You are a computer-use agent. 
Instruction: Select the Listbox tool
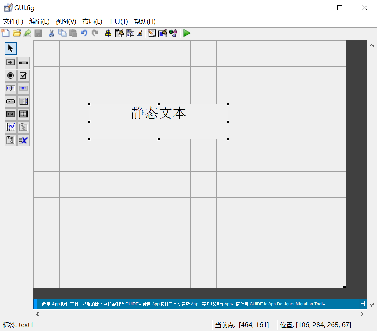[x=23, y=101]
